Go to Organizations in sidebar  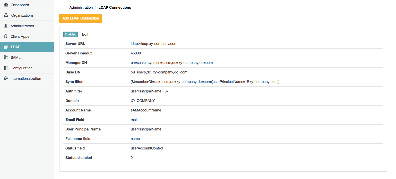(x=22, y=15)
